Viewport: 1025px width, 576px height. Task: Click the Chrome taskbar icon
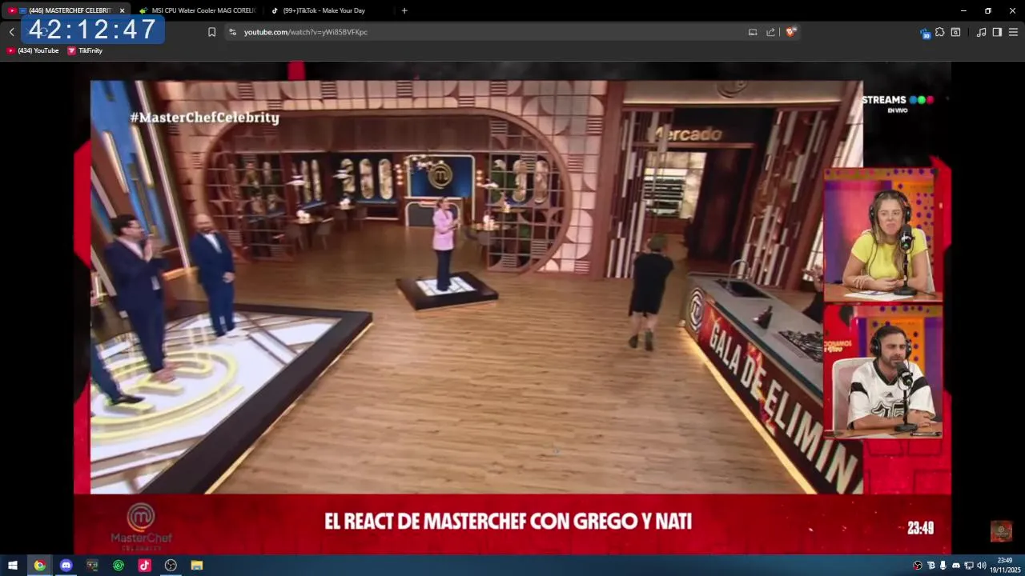click(x=39, y=566)
